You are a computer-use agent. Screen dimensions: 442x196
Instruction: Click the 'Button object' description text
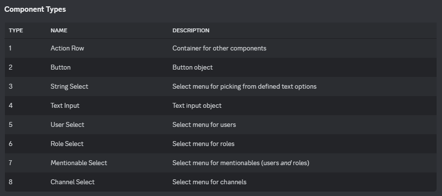click(x=192, y=68)
